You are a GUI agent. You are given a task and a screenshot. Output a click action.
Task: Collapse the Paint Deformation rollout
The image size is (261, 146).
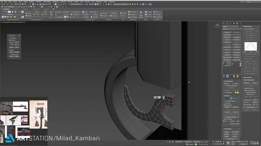(x=250, y=80)
